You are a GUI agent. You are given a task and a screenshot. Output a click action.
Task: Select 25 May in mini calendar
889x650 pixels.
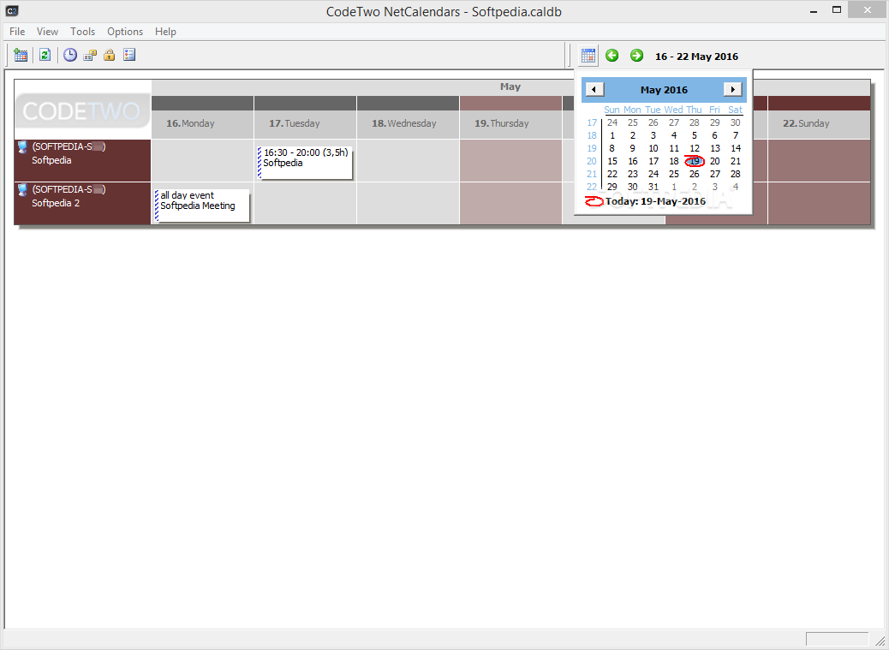click(673, 174)
